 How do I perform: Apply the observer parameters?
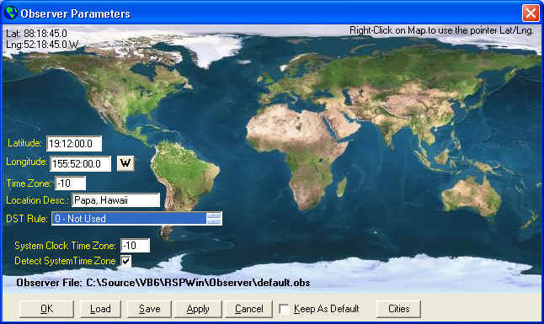[198, 309]
